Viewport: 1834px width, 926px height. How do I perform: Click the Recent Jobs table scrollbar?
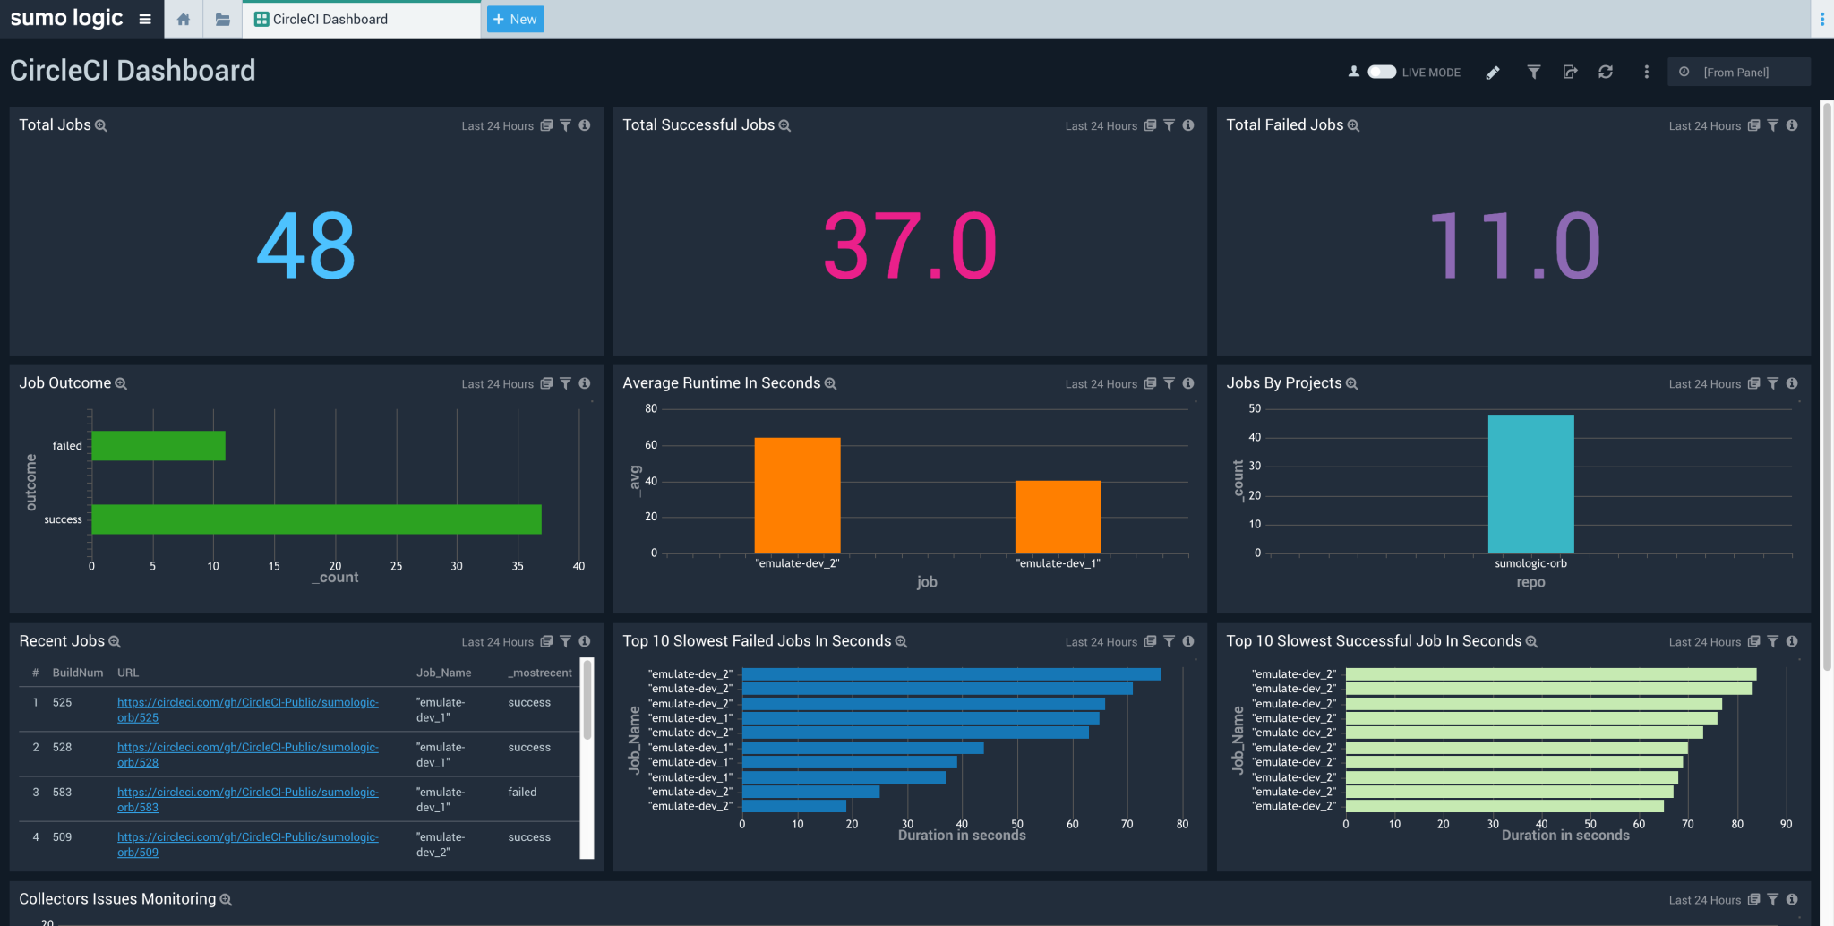[587, 700]
